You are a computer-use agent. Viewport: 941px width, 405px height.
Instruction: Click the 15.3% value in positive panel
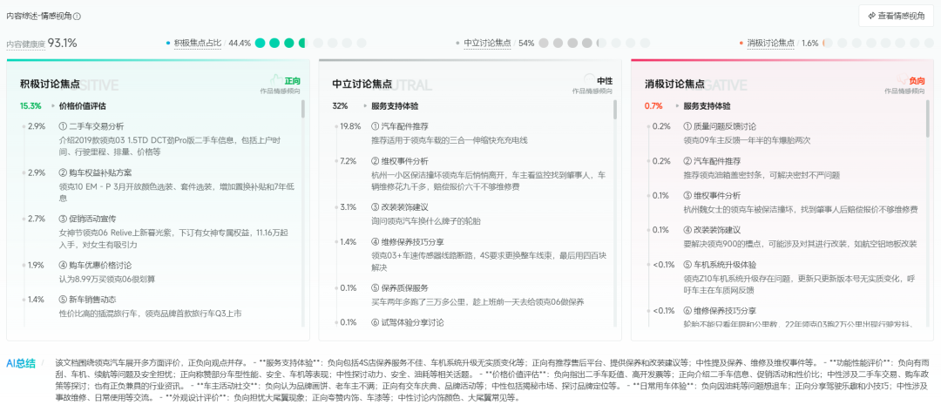[30, 105]
